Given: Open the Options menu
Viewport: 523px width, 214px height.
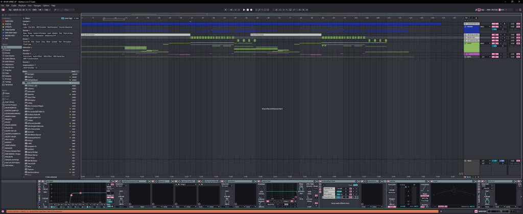Looking at the screenshot, I should coord(46,5).
